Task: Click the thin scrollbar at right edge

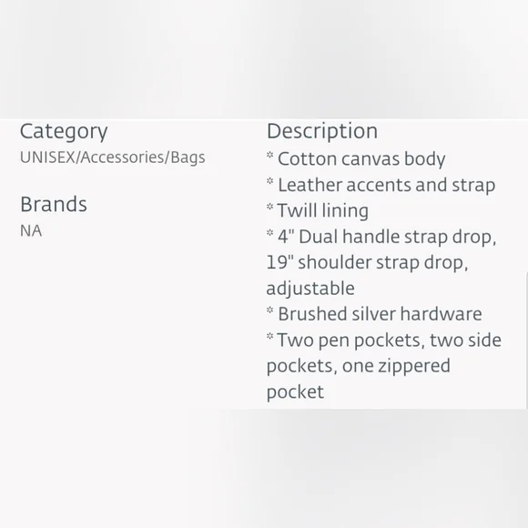Action: pos(526,340)
